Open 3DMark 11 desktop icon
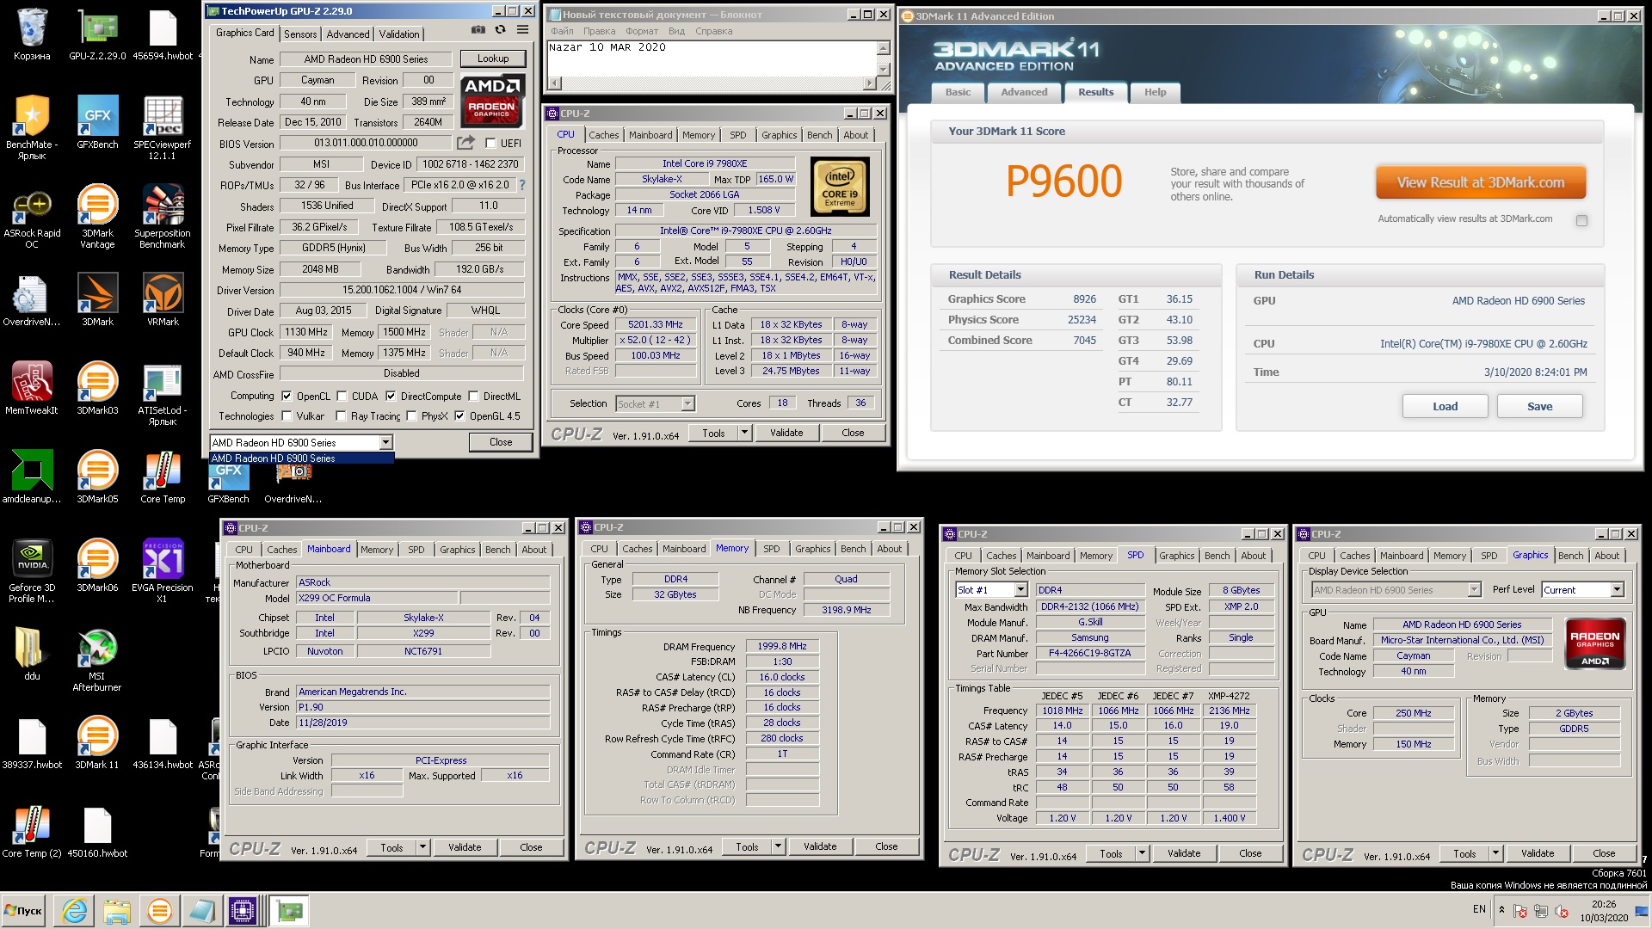 tap(97, 742)
